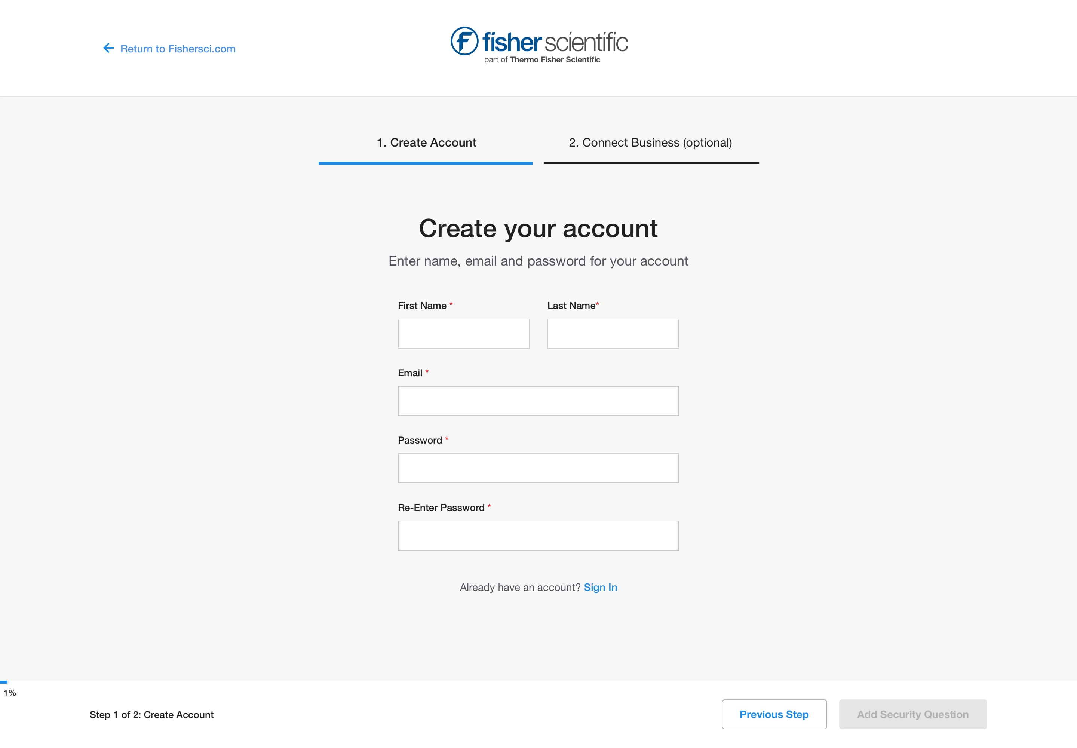The image size is (1077, 748).
Task: Click the Sign In hyperlink
Action: click(x=601, y=587)
